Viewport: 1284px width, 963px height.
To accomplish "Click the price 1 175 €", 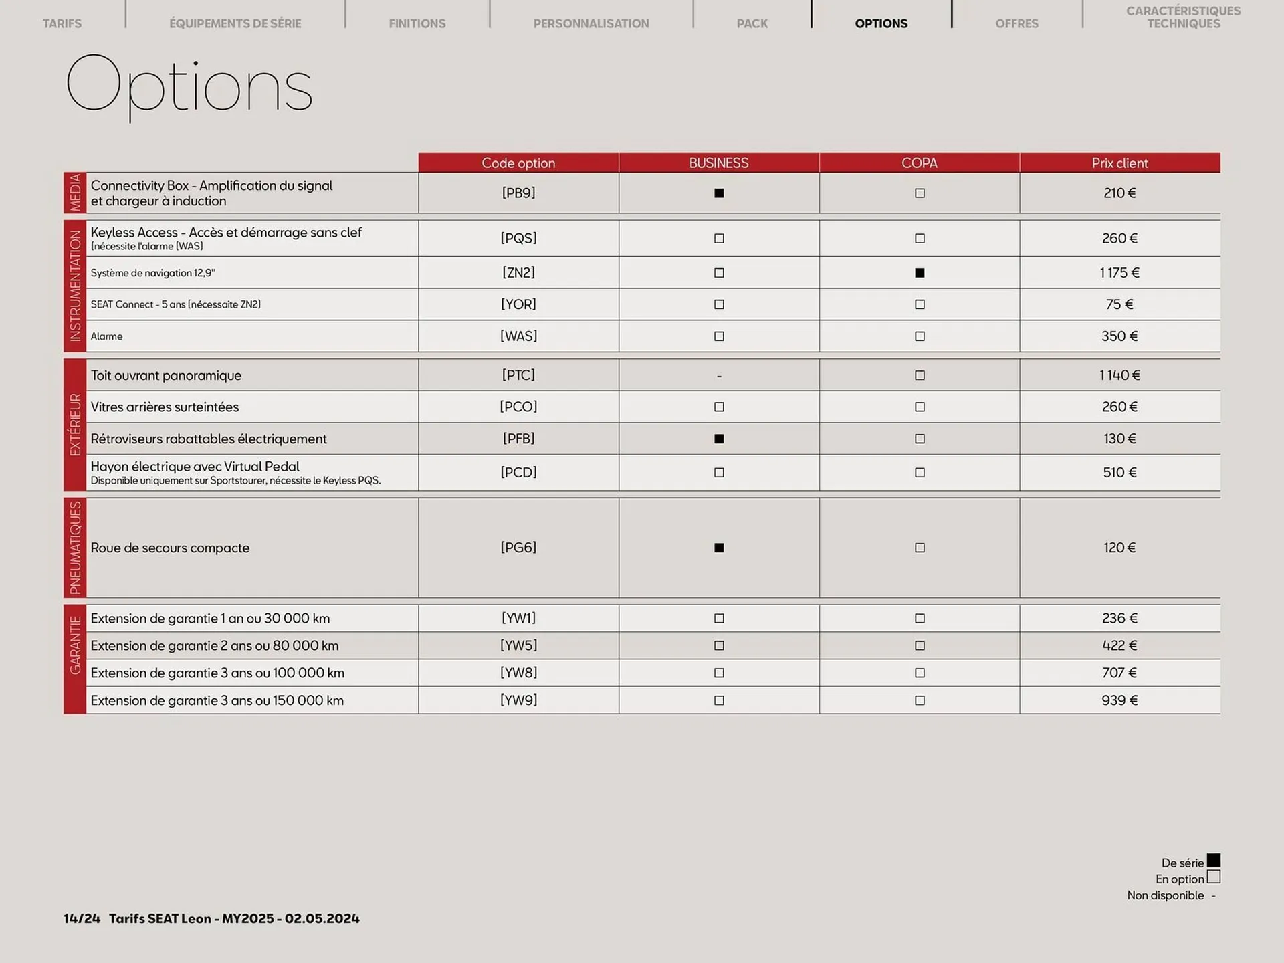I will tap(1119, 273).
